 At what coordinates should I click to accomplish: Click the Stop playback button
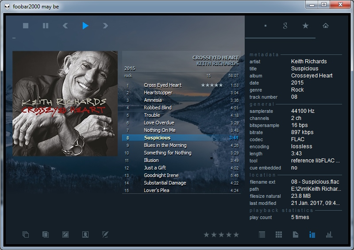point(26,26)
